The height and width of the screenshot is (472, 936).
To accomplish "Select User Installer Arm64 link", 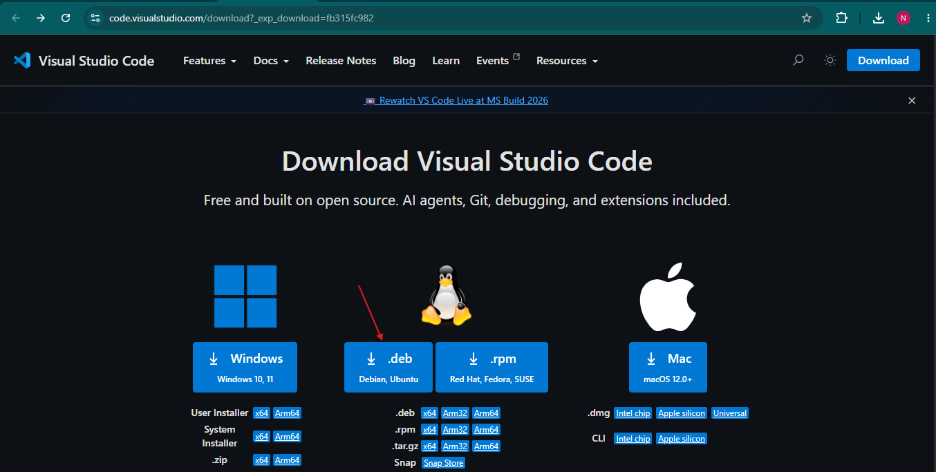I will click(287, 413).
